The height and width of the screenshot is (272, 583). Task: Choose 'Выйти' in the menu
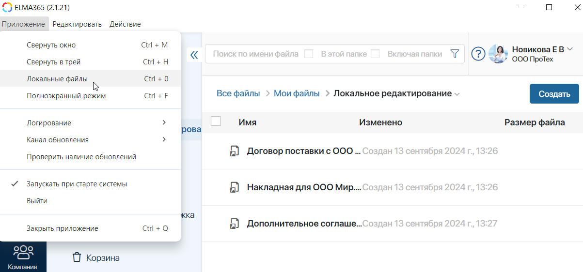coord(90,201)
